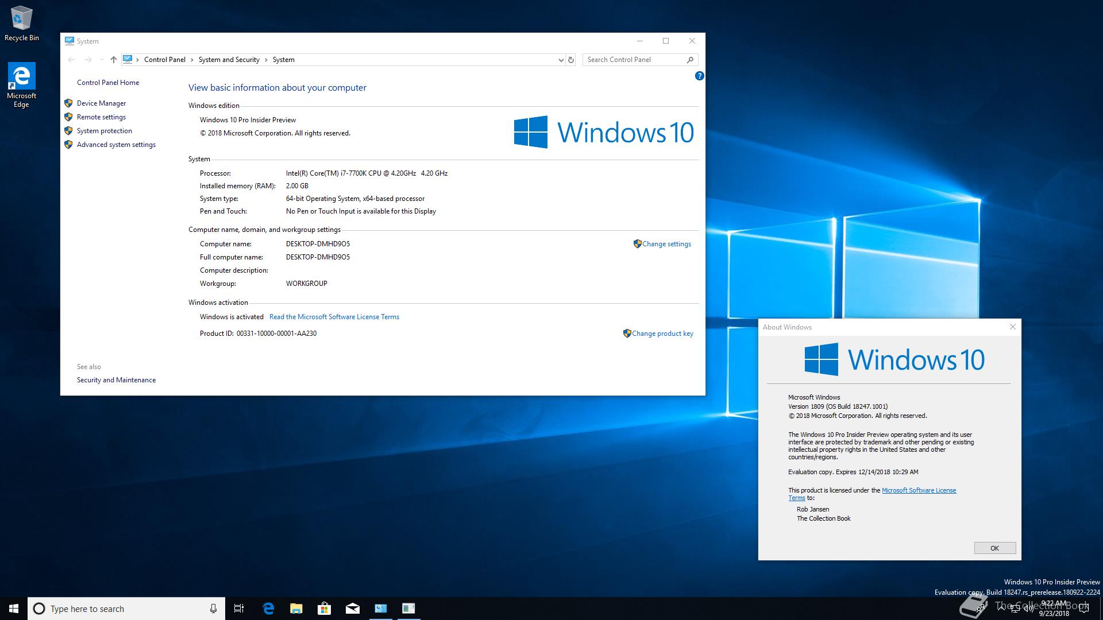The width and height of the screenshot is (1103, 620).
Task: Click the Type here to search box
Action: (x=126, y=609)
